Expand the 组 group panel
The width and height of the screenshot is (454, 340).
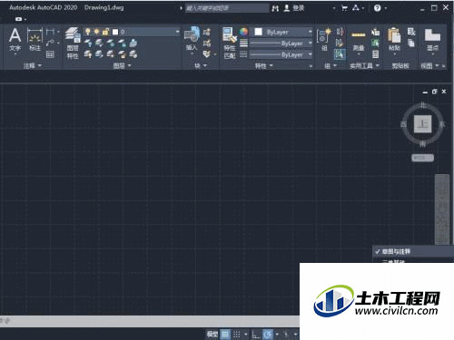[x=331, y=65]
